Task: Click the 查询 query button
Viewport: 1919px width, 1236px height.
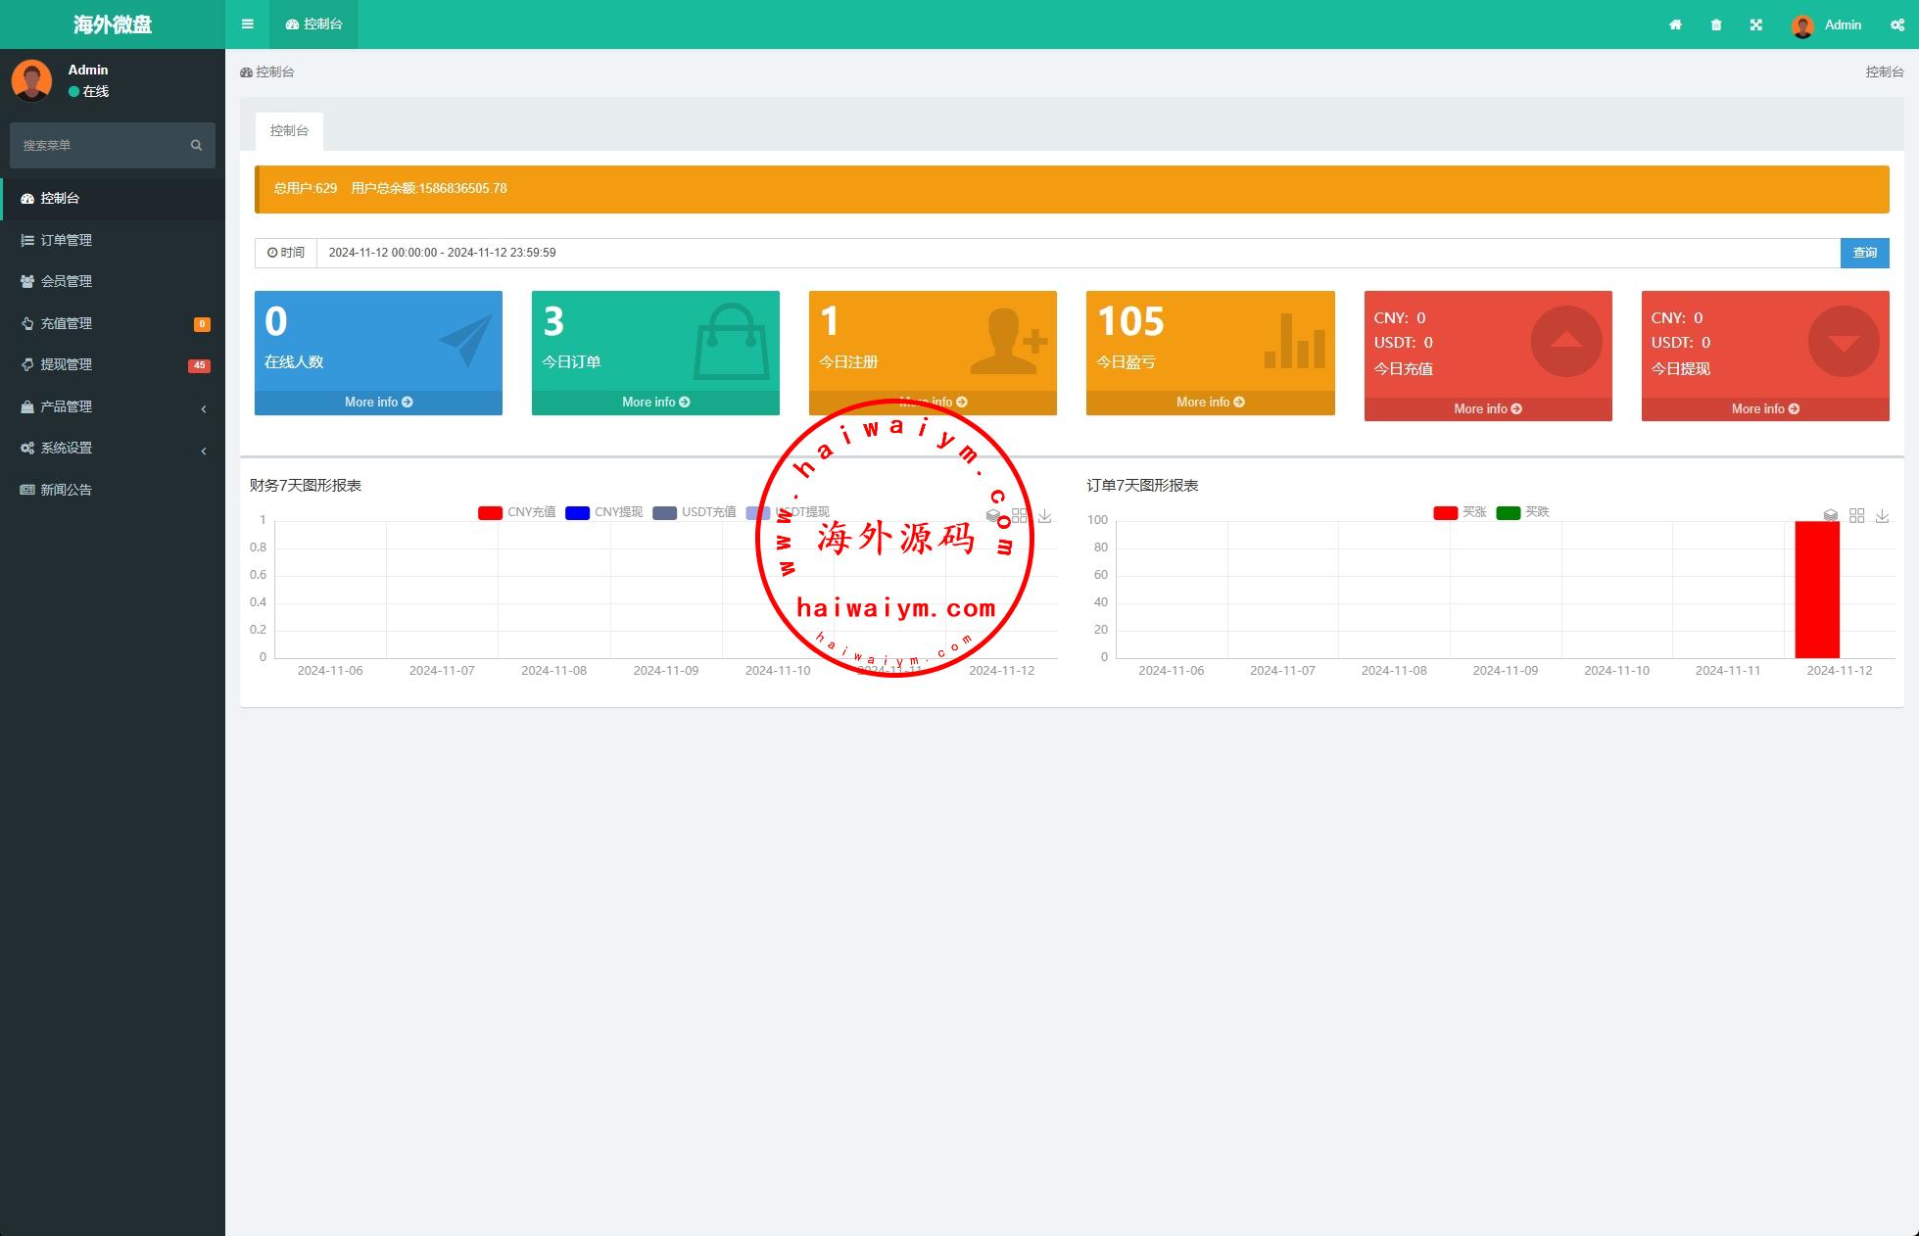Action: click(1864, 253)
